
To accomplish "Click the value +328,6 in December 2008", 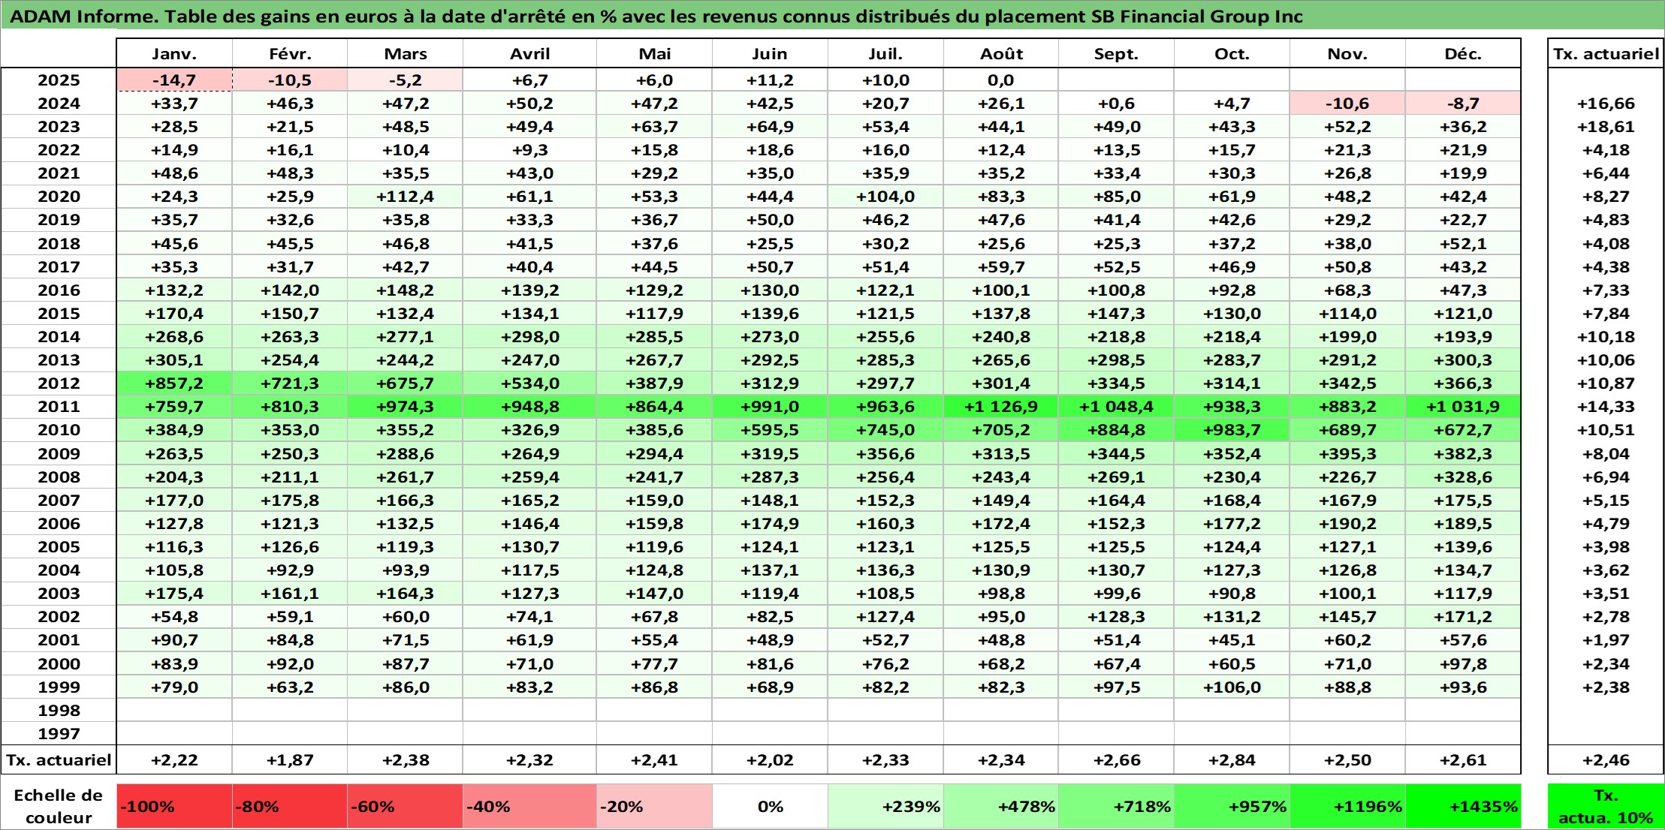I will (x=1463, y=477).
